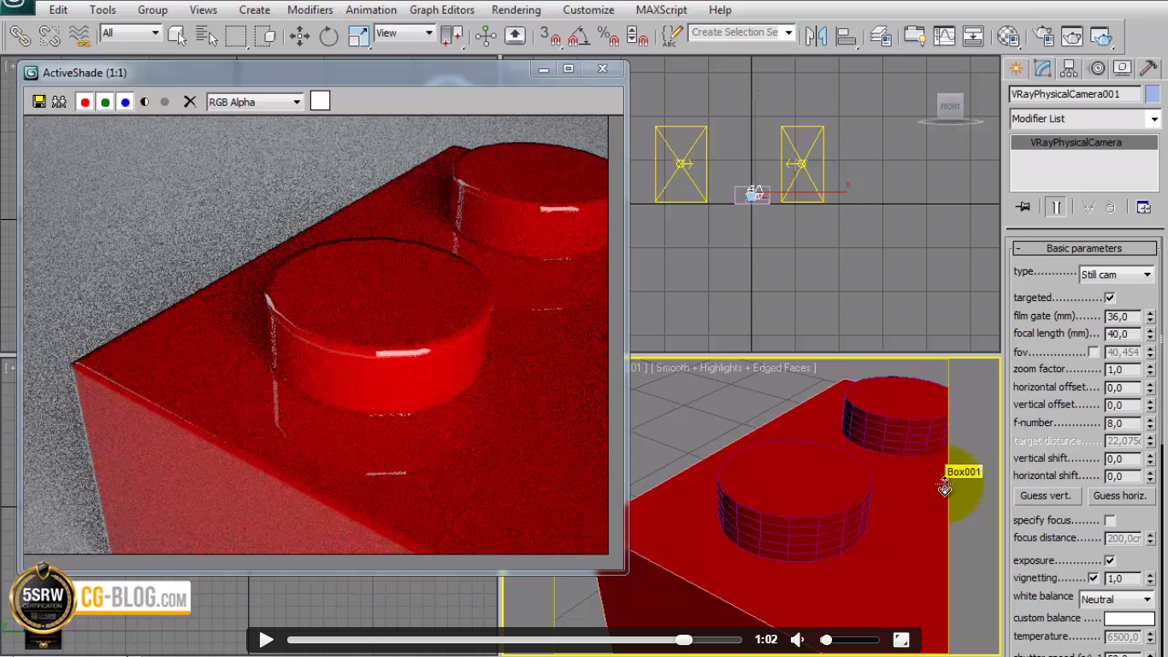
Task: Toggle the blue channel in ActiveShade
Action: pyautogui.click(x=126, y=102)
